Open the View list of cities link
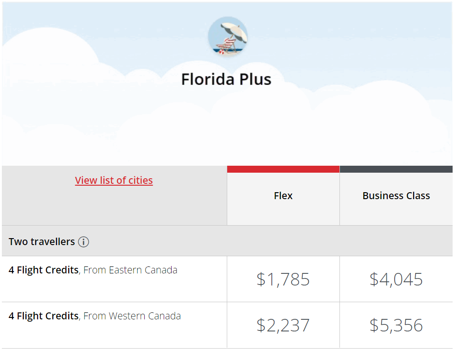Viewport: 454px width, 350px height. [114, 180]
